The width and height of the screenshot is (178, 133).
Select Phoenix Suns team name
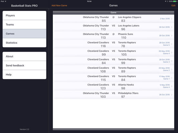pyautogui.click(x=125, y=34)
